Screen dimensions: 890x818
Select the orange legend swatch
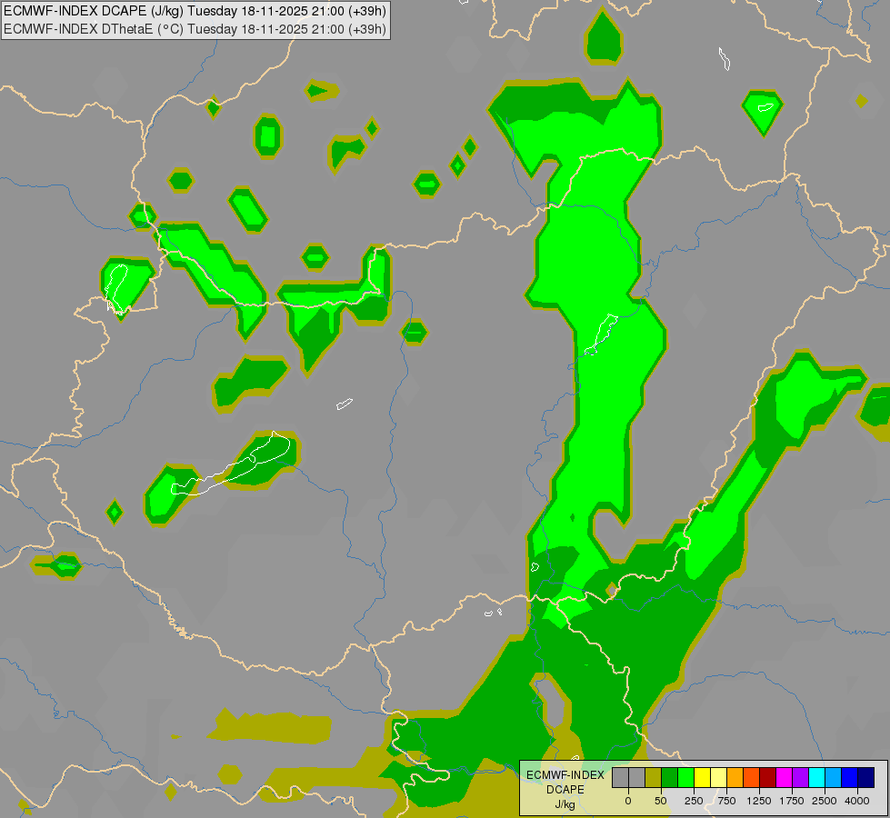point(735,777)
